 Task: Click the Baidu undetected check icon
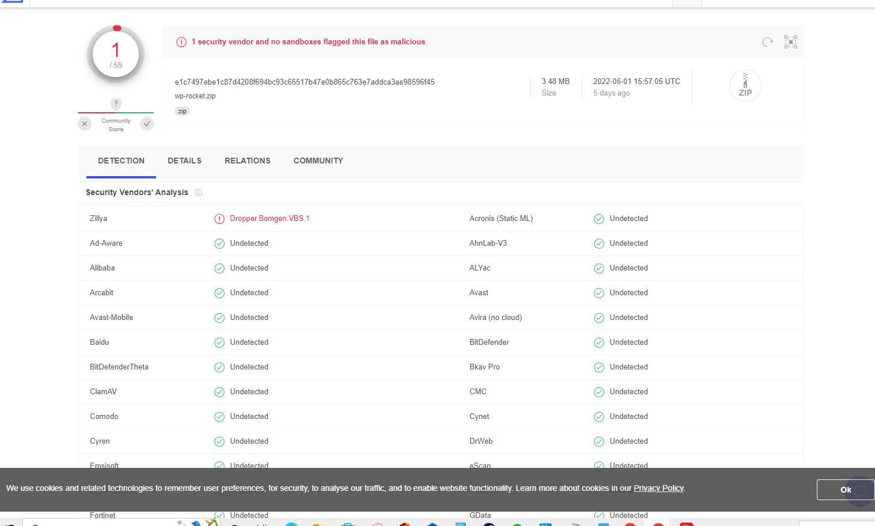[x=219, y=342]
